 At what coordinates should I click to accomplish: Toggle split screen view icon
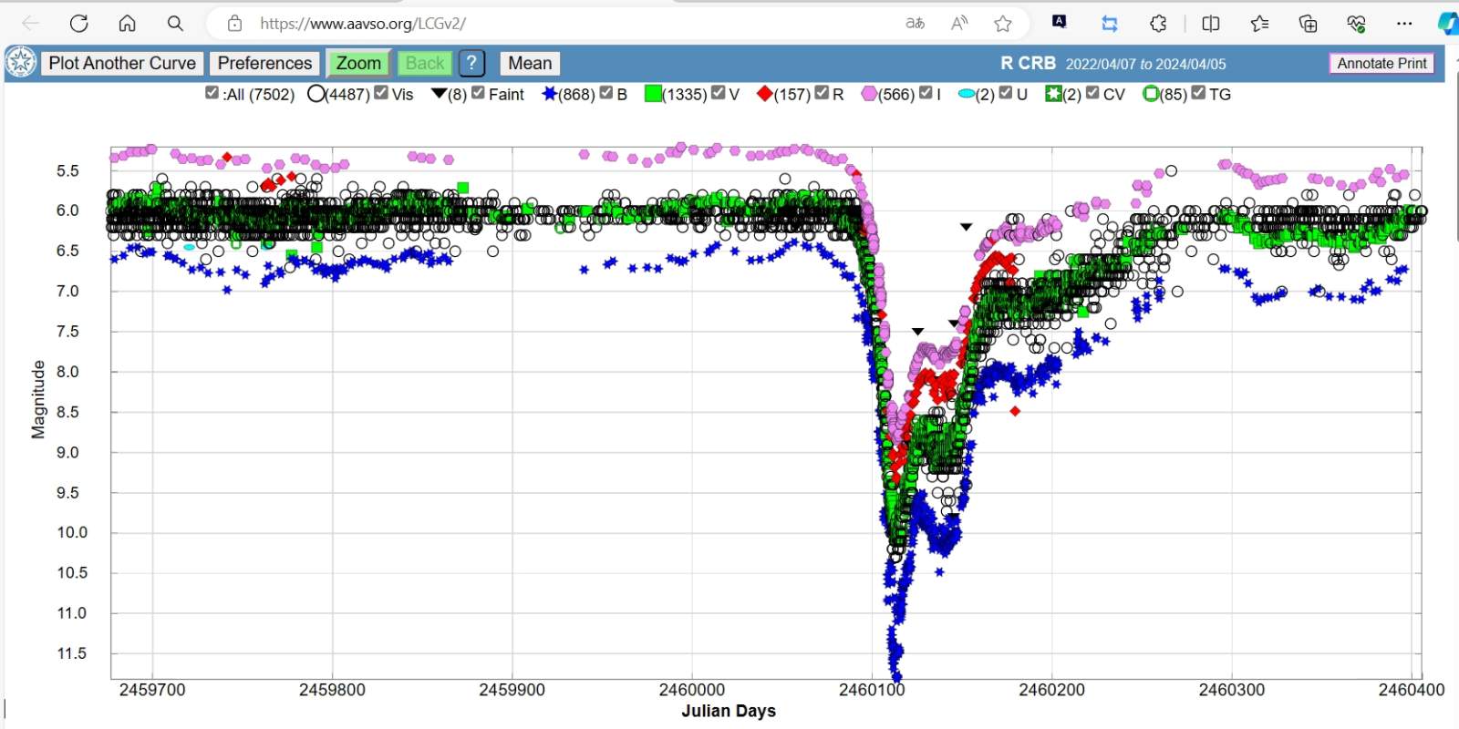pyautogui.click(x=1211, y=24)
